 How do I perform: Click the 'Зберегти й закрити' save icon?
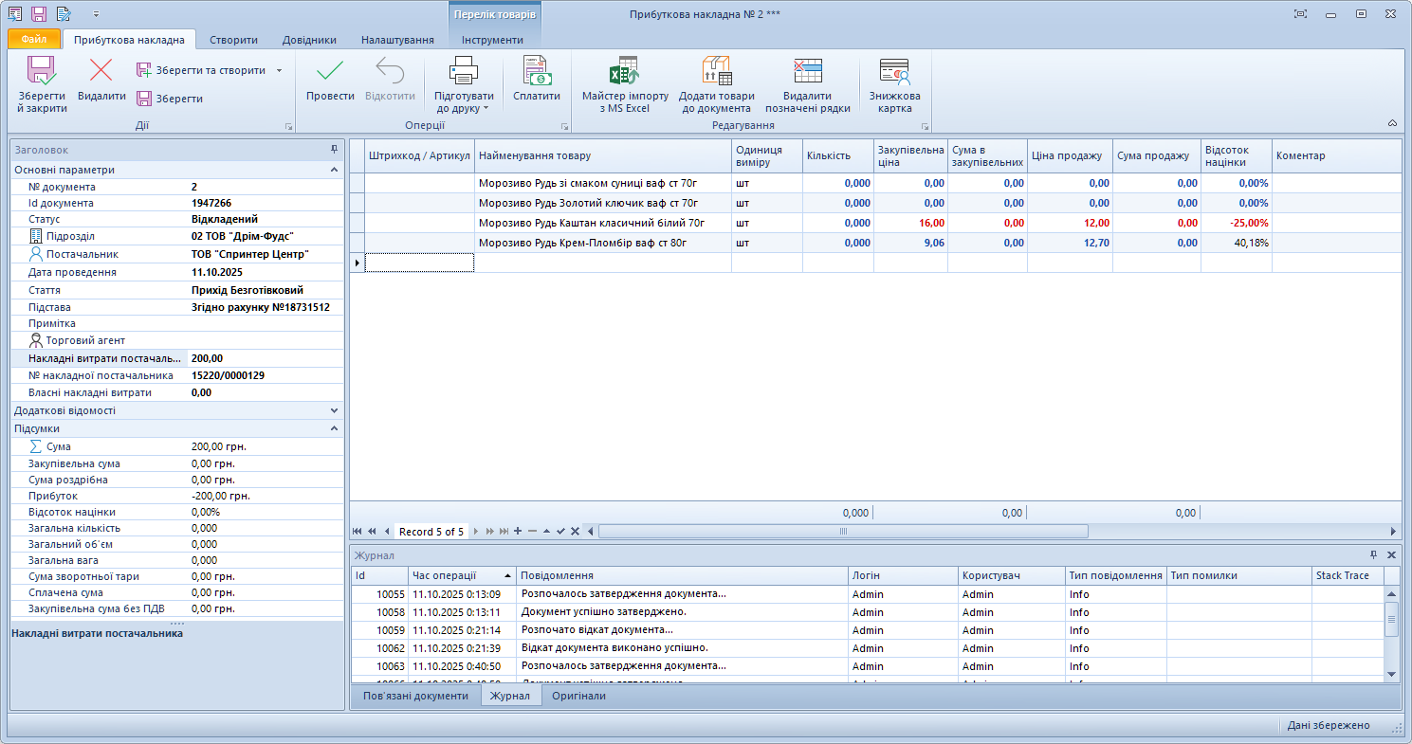pyautogui.click(x=42, y=72)
